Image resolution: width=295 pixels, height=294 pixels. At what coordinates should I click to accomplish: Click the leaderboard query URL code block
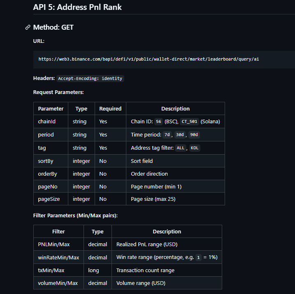point(164,59)
